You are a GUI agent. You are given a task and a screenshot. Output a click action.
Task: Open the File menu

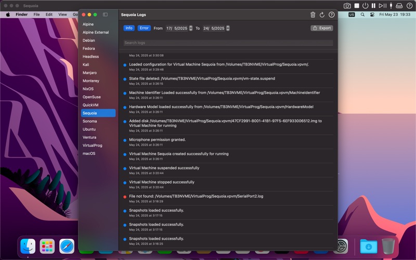click(x=36, y=15)
